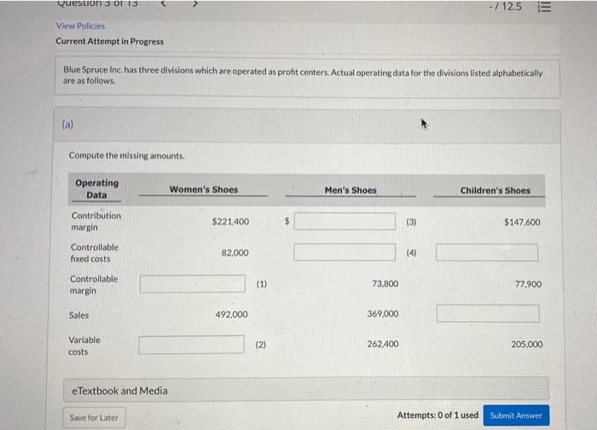Click the Children's Shoes column header
This screenshot has width=597, height=430.
[x=495, y=190]
